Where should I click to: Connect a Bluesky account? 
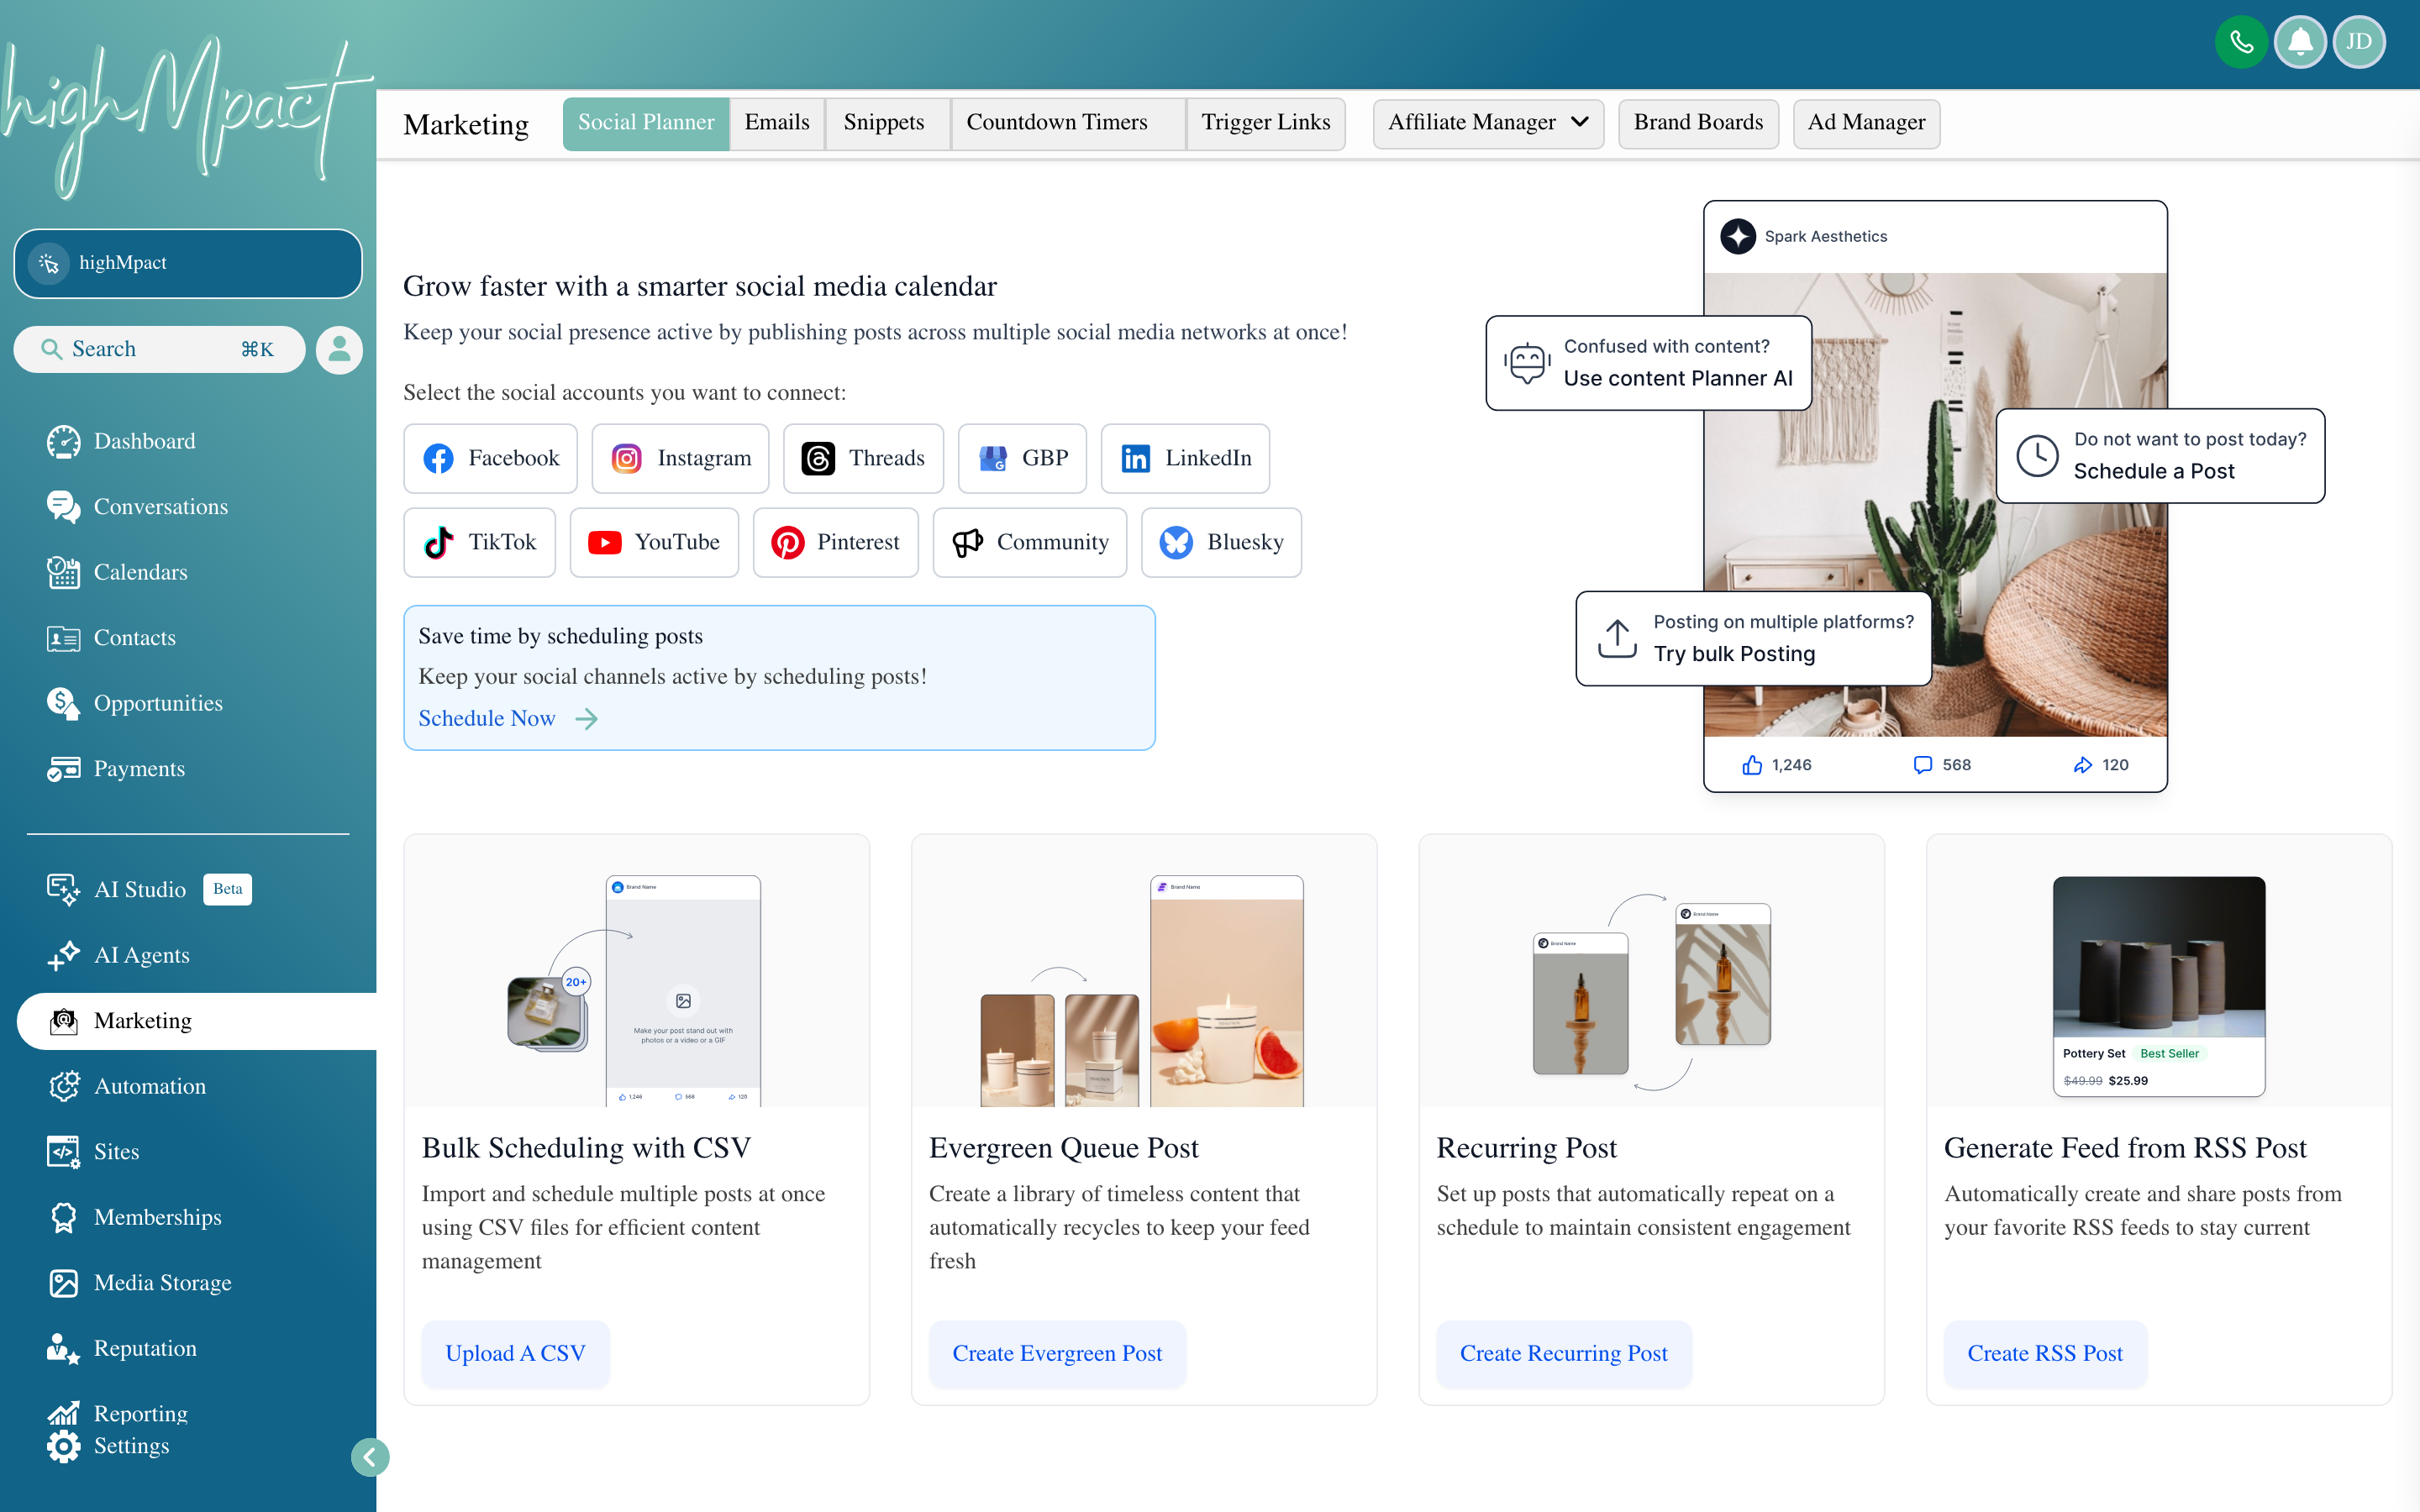coord(1221,542)
